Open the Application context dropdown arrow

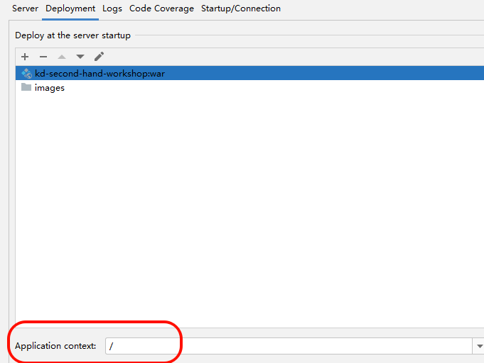[x=478, y=346]
